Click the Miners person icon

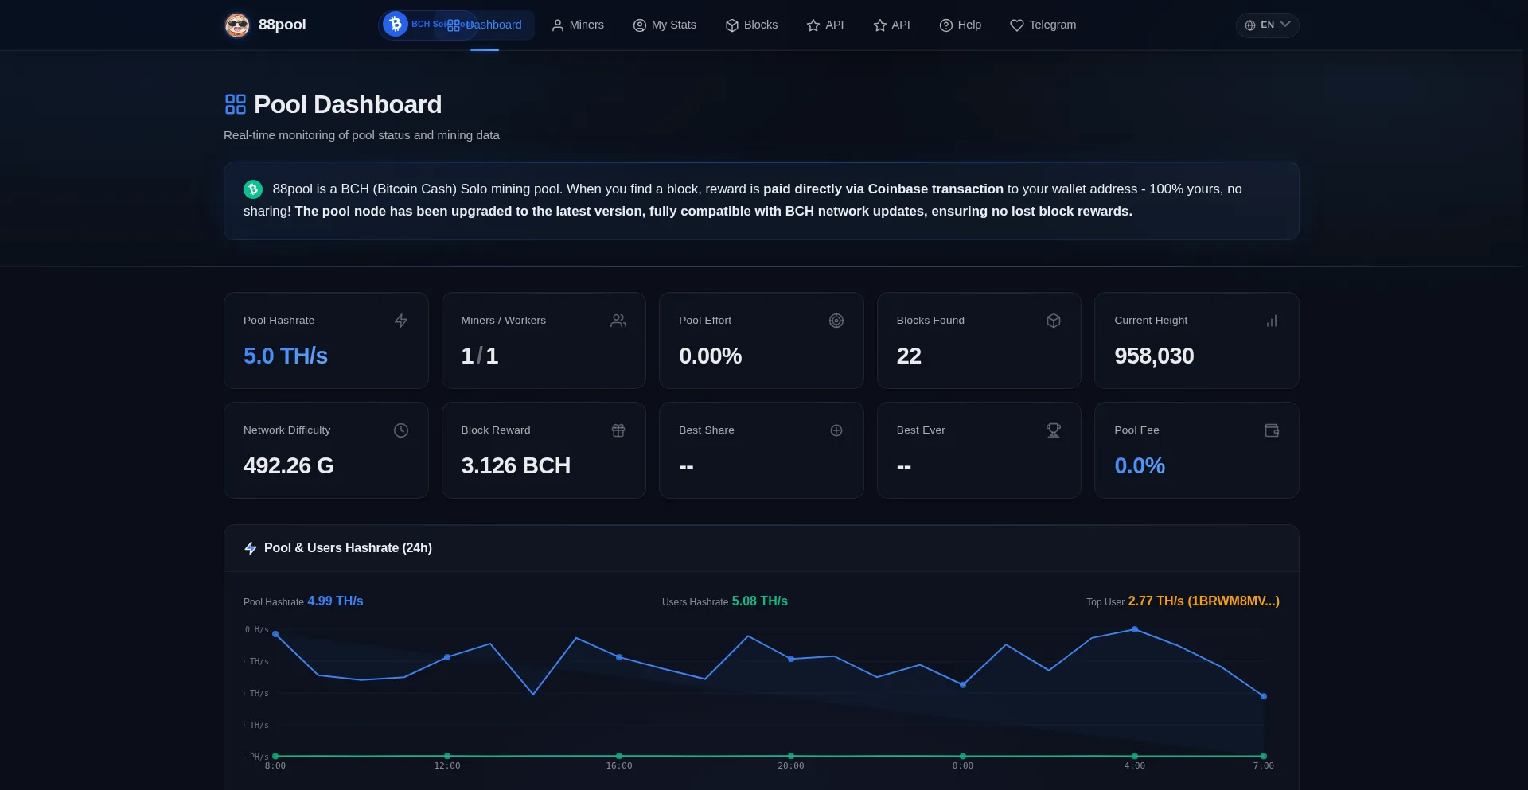click(558, 25)
